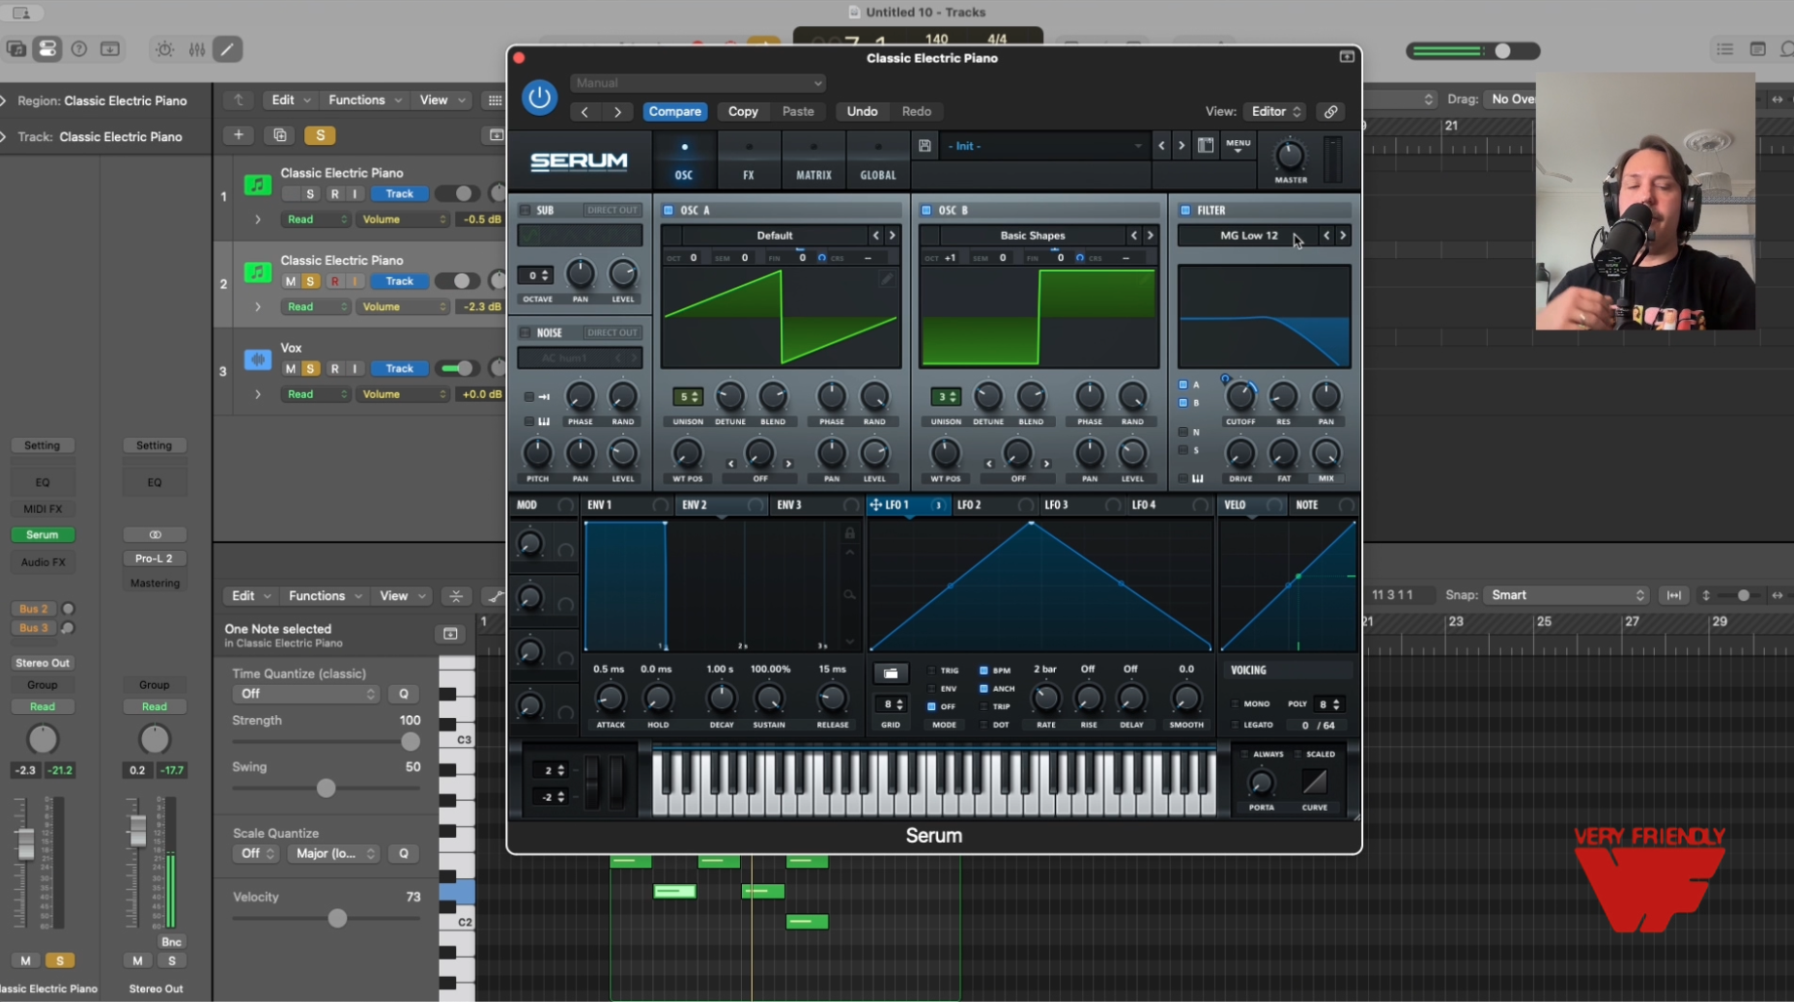Open the View Editor dropdown
Image resolution: width=1794 pixels, height=1002 pixels.
(1275, 112)
